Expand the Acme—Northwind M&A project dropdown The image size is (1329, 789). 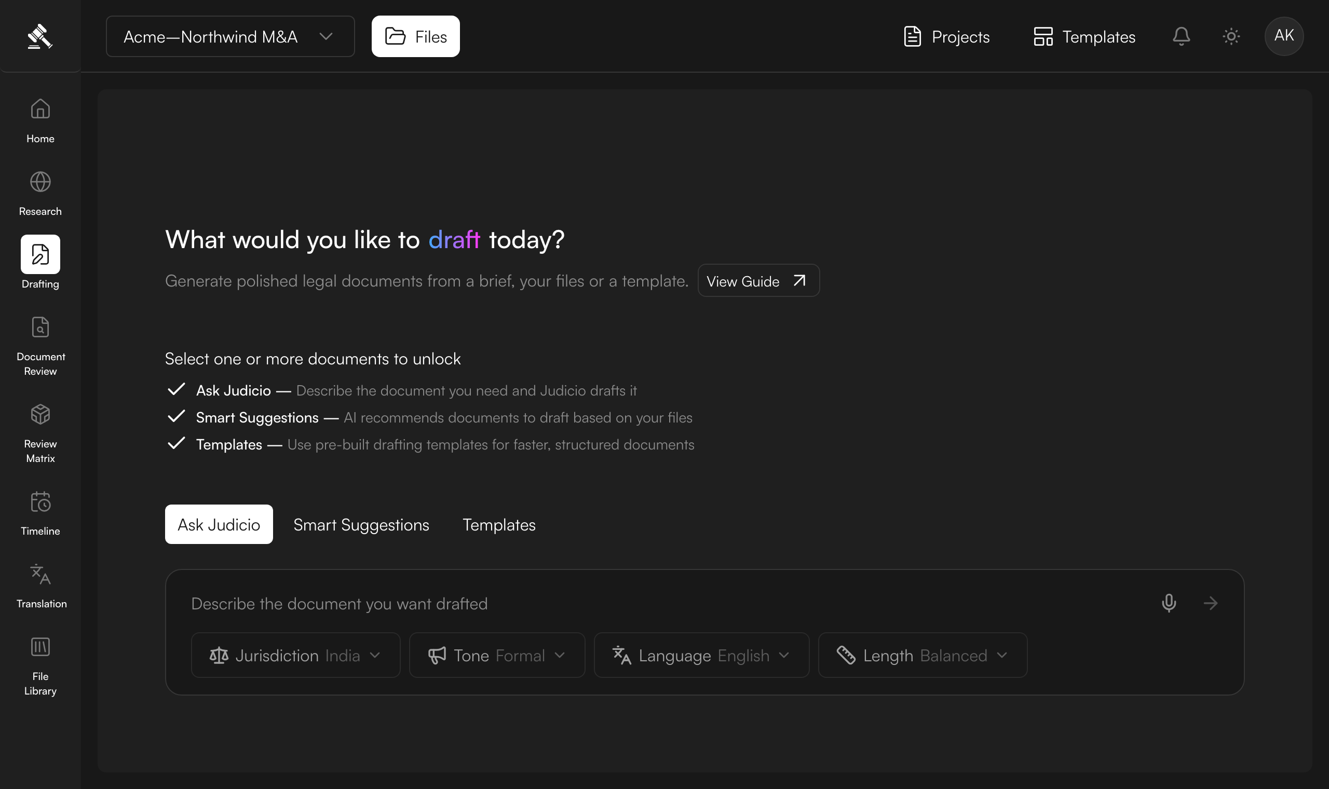pos(230,36)
